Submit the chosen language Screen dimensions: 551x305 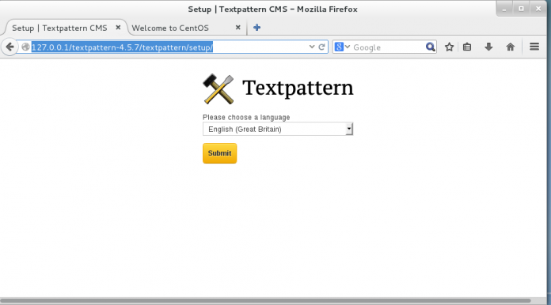point(219,153)
